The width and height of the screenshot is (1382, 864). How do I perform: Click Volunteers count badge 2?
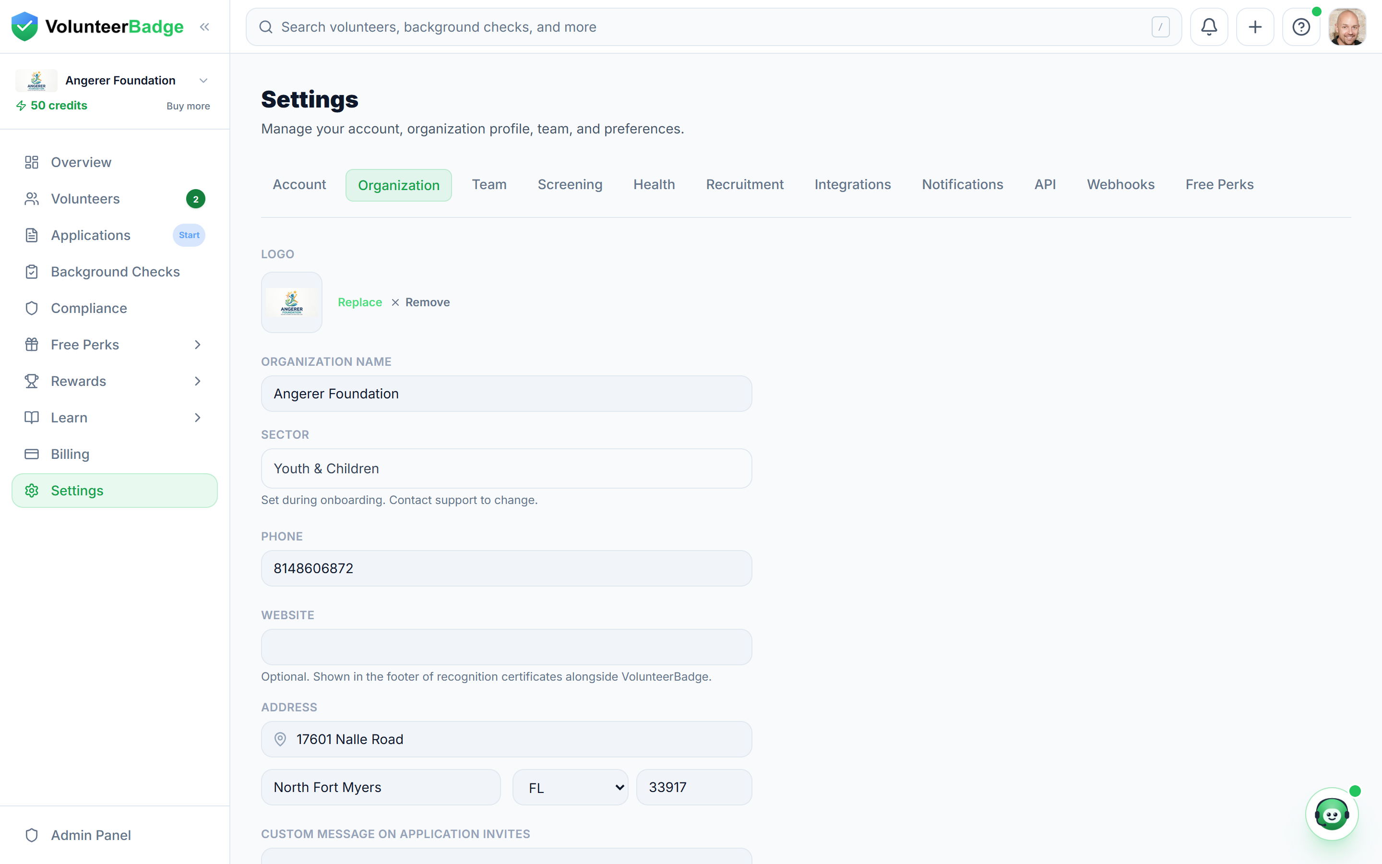click(x=195, y=199)
